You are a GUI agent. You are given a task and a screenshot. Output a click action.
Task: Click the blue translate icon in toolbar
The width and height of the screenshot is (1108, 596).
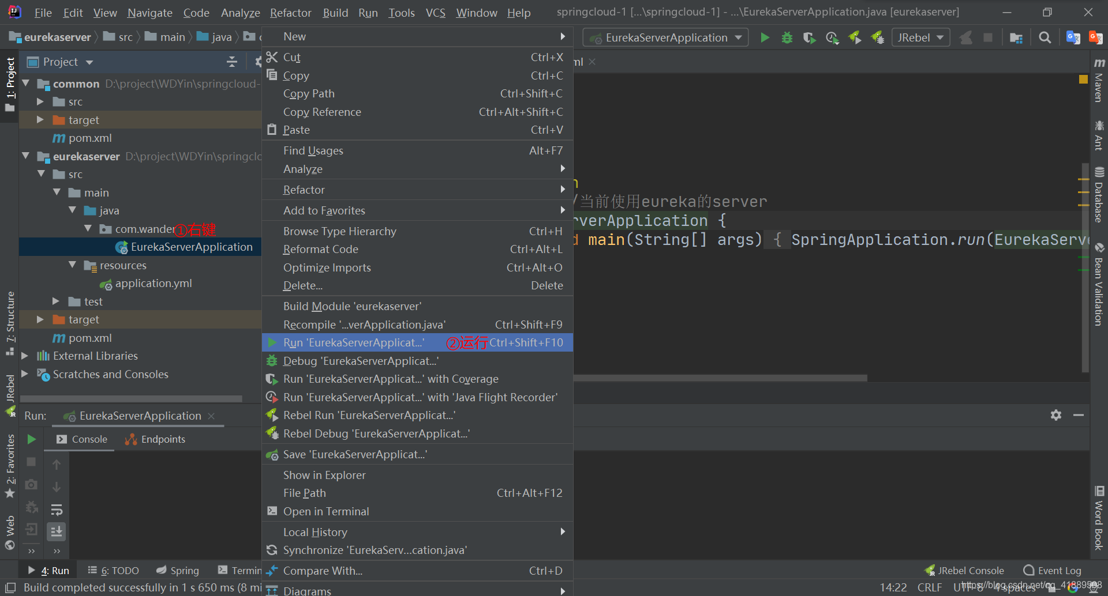click(1073, 37)
